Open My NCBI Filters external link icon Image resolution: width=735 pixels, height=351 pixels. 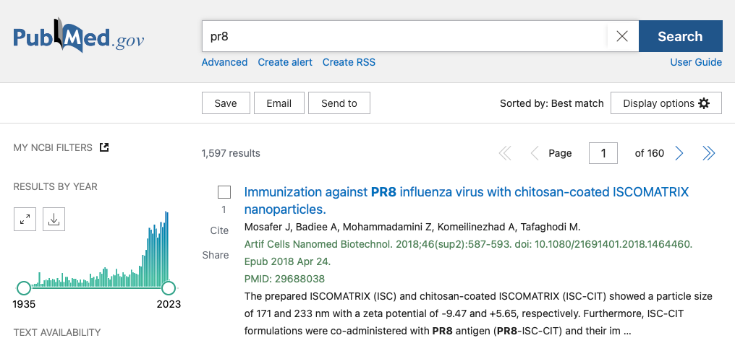click(x=104, y=147)
